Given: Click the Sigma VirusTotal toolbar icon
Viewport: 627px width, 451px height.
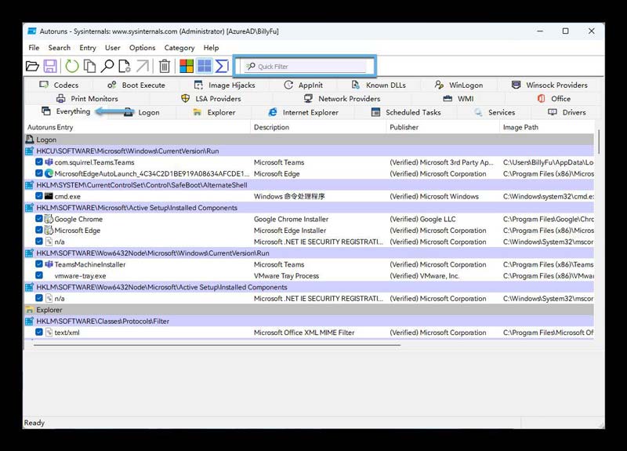Looking at the screenshot, I should [x=222, y=66].
